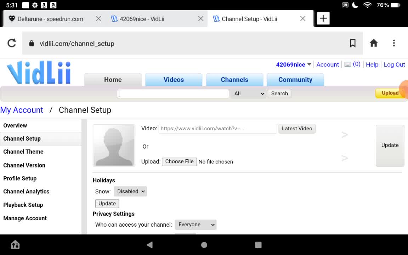
Task: Switch to the Deltarune - speedrun.com tab
Action: [x=50, y=19]
